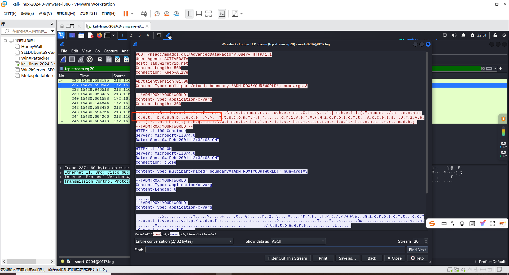Click the send Ctrl+Alt+Del icon in VMware toolbar
The width and height of the screenshot is (509, 275).
click(144, 14)
